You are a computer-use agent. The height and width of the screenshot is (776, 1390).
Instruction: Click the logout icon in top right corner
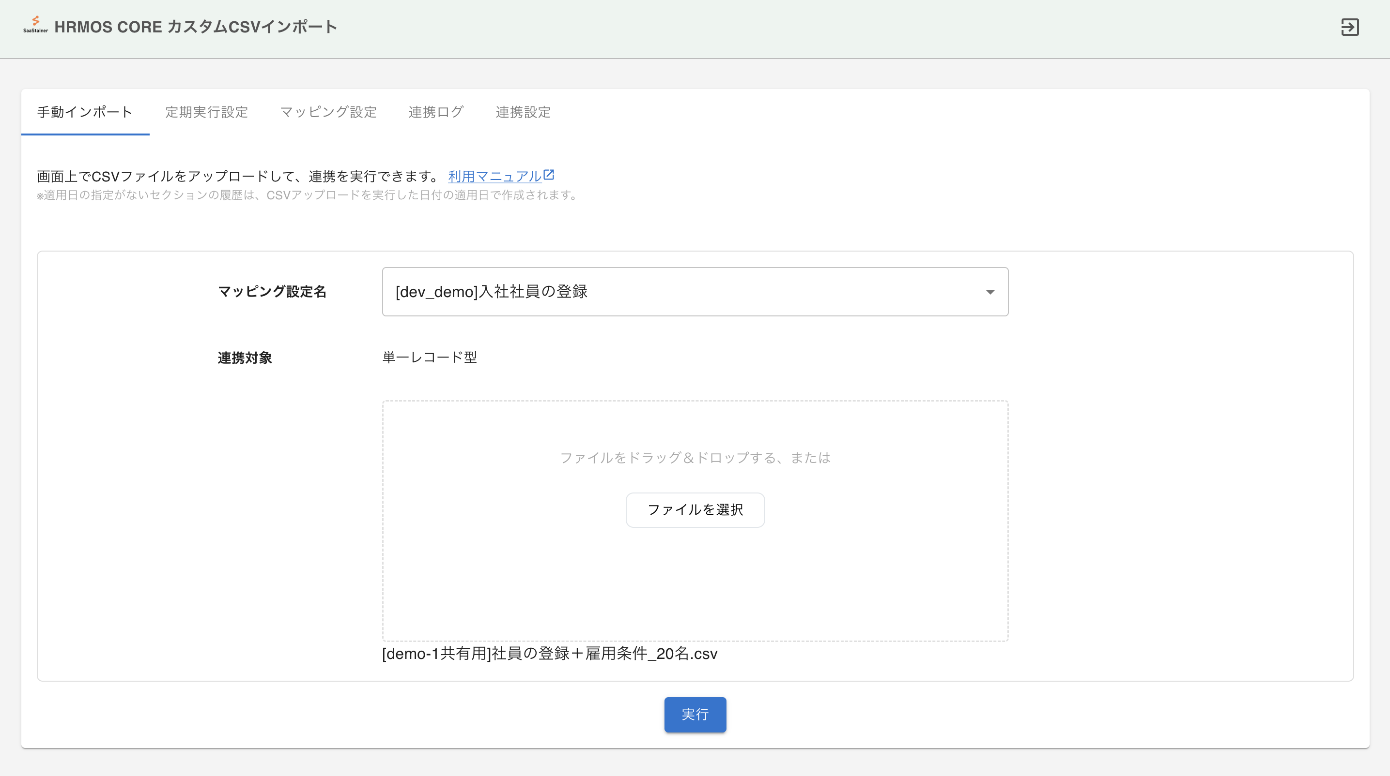1351,28
